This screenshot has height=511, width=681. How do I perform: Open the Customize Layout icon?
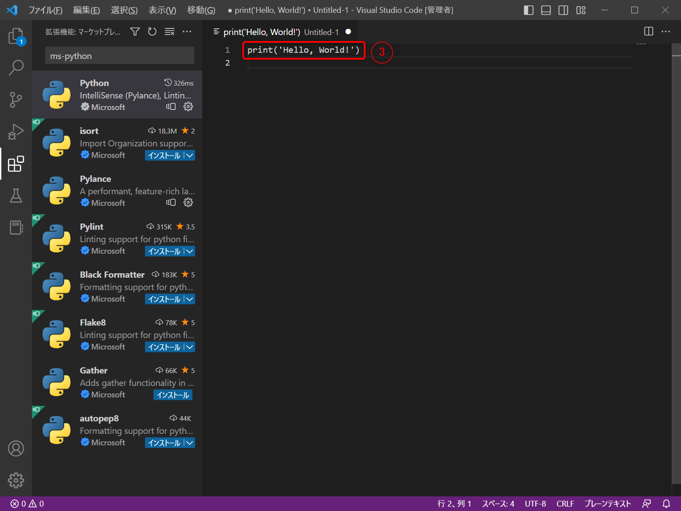[x=581, y=10]
